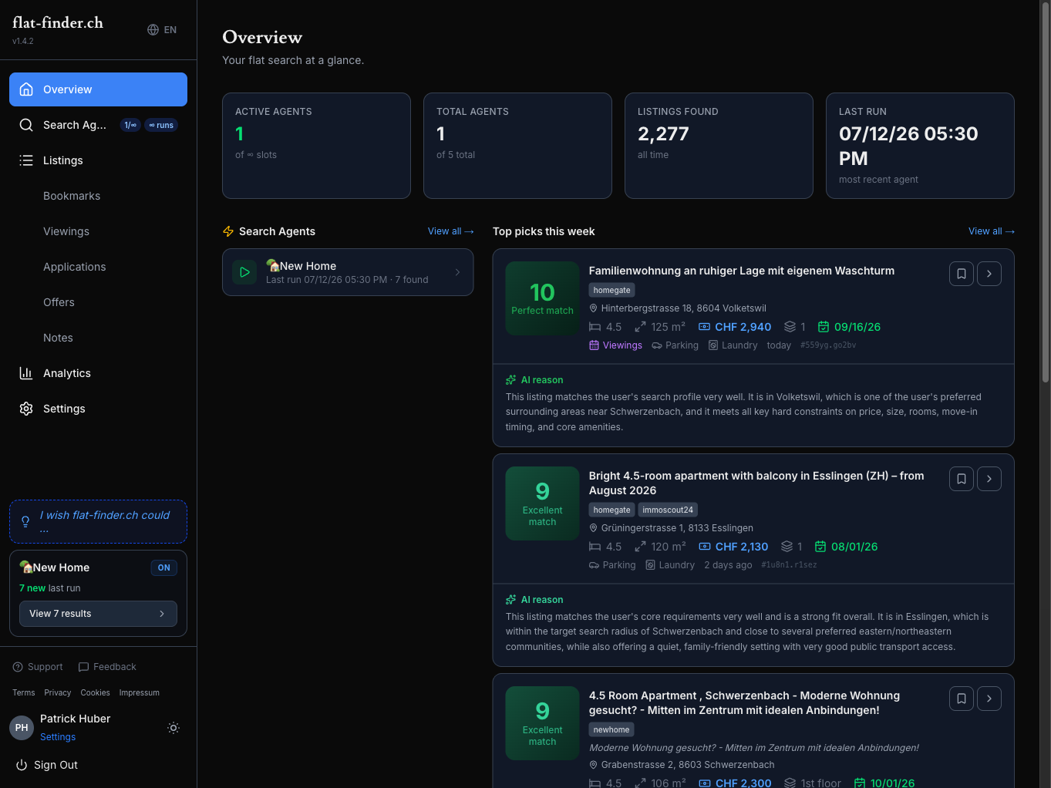Image resolution: width=1051 pixels, height=788 pixels.
Task: Click View 7 results button
Action: [98, 614]
